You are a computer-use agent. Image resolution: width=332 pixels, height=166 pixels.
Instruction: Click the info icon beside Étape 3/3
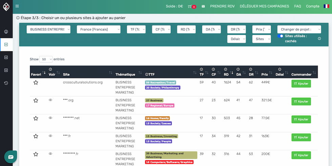pyautogui.click(x=18, y=18)
